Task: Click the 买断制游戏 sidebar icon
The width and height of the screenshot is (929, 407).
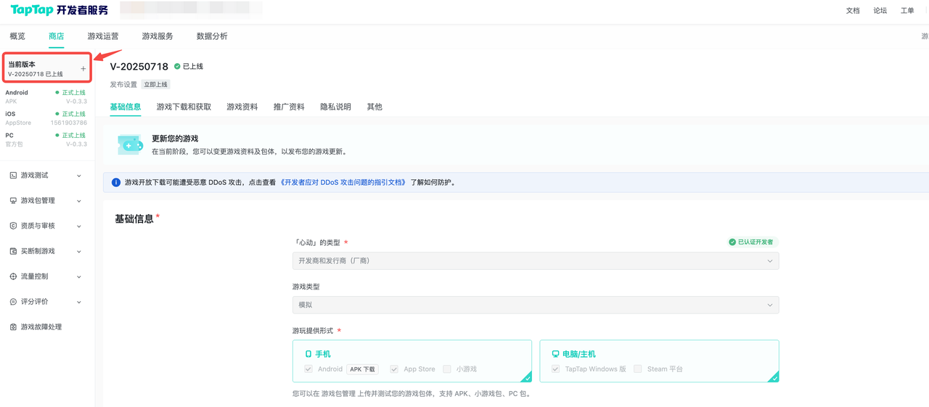Action: 13,252
